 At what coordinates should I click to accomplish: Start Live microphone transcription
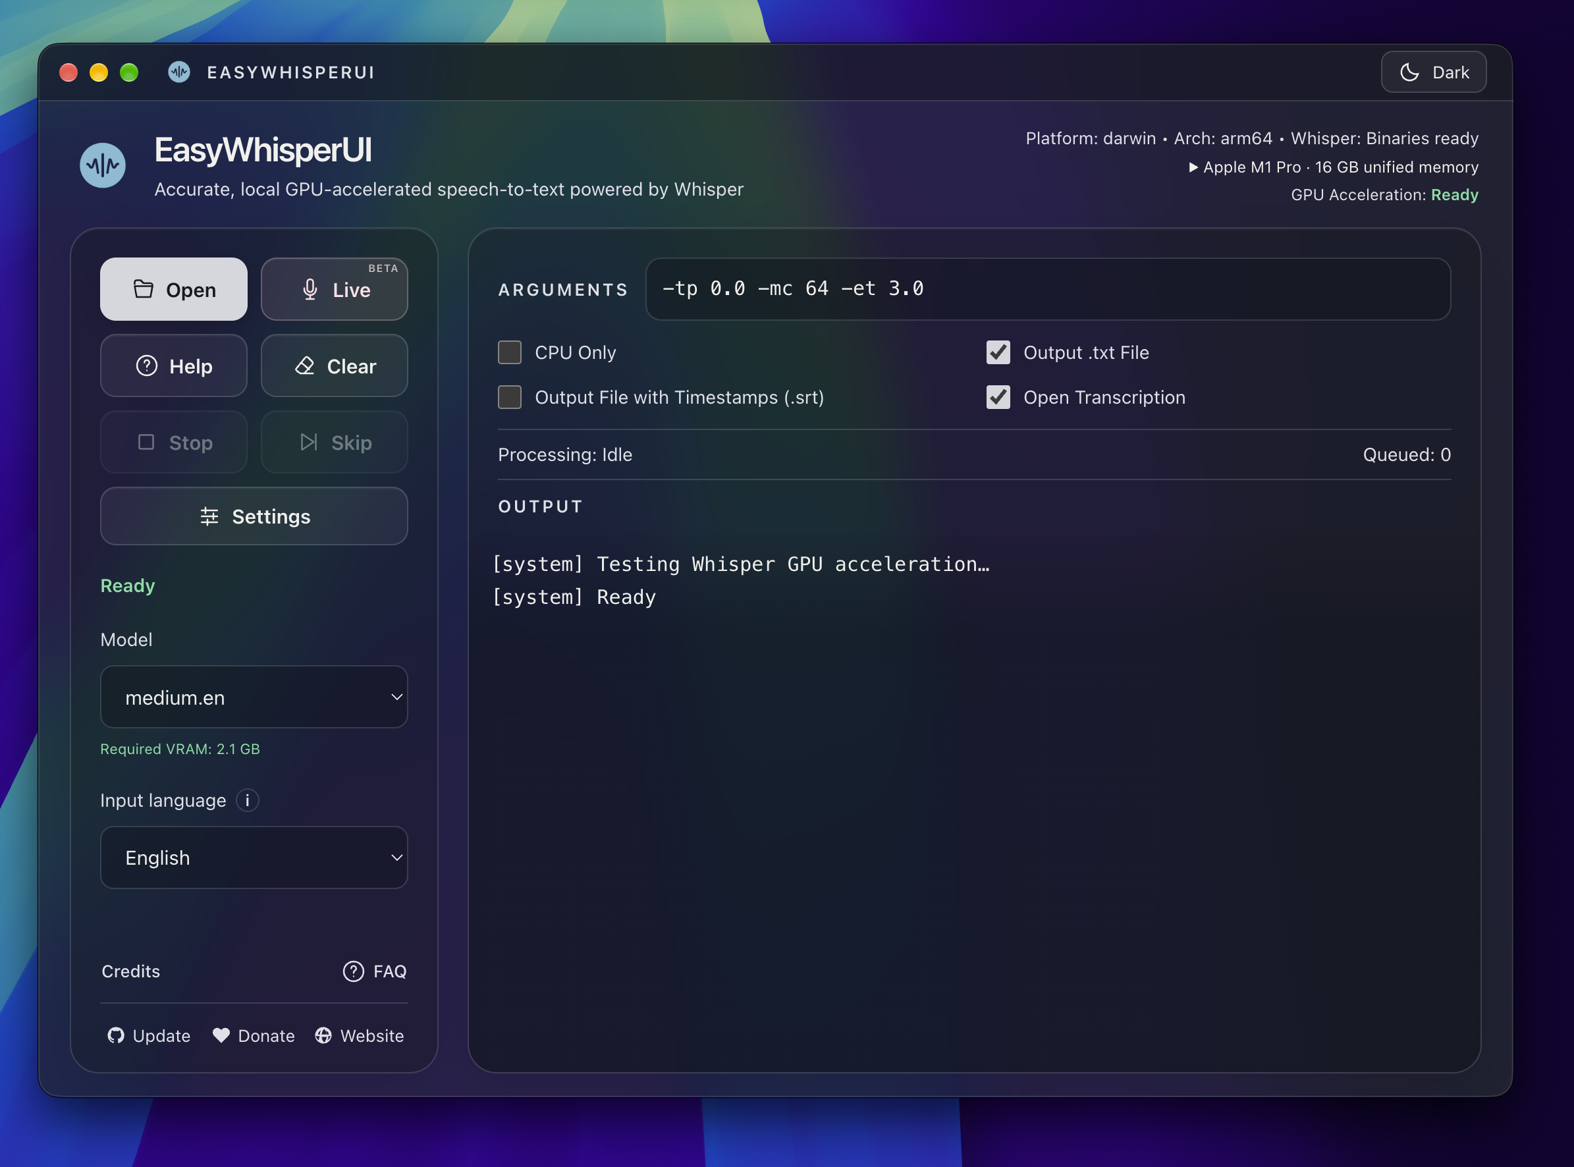[x=334, y=289]
